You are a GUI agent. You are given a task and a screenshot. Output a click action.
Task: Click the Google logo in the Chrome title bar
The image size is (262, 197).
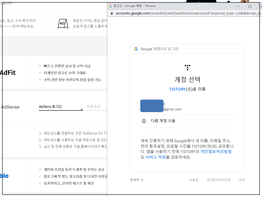coord(110,6)
